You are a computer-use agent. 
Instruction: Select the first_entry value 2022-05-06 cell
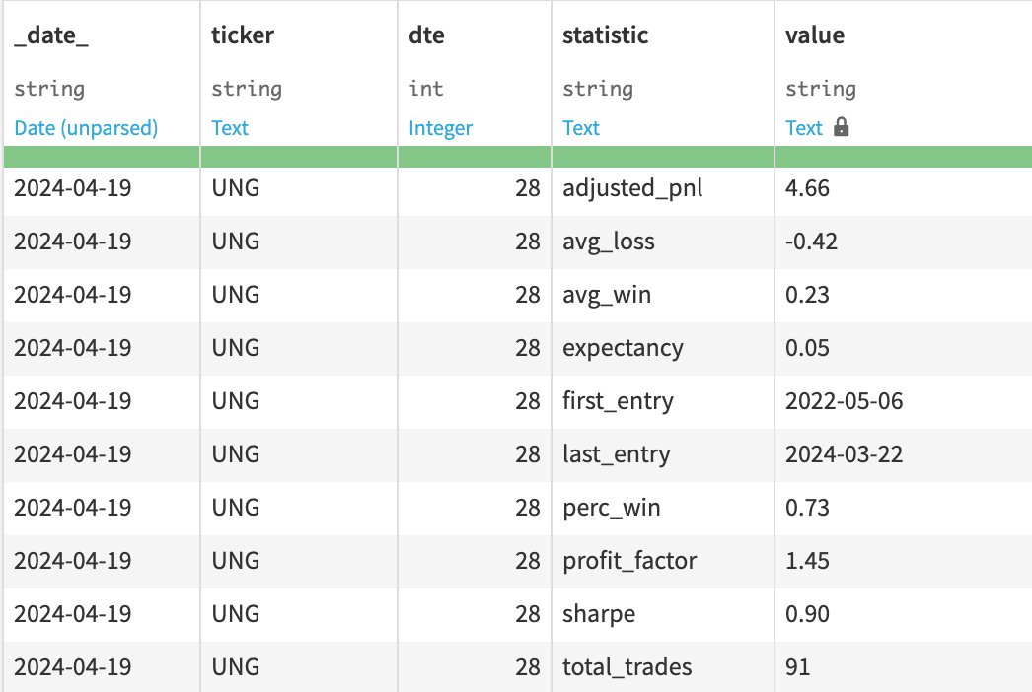[844, 401]
